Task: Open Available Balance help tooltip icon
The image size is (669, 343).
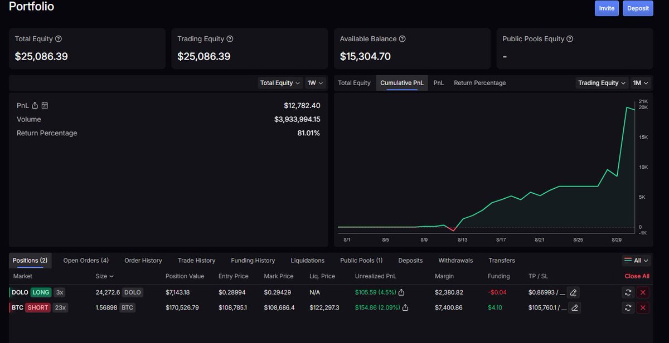Action: point(403,38)
